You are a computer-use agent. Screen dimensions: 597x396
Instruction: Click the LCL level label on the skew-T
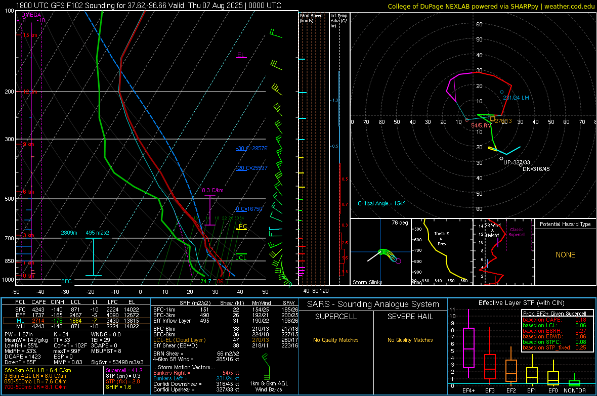[241, 258]
